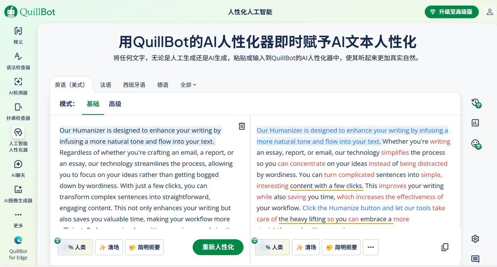Click output panel 简明扼要 button
Image resolution: width=497 pixels, height=267 pixels.
click(x=341, y=247)
